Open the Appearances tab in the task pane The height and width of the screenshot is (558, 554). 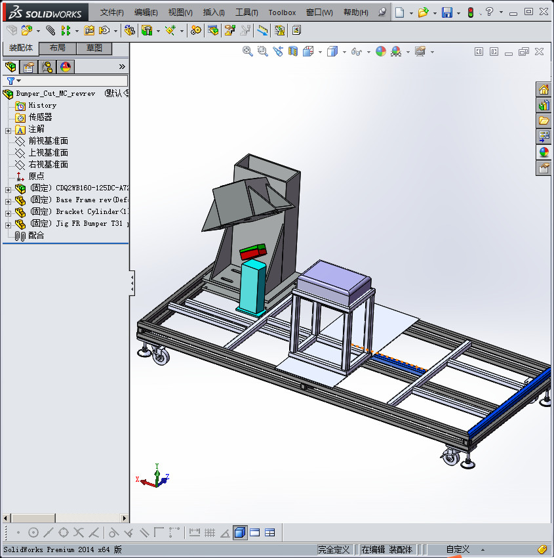click(x=544, y=152)
